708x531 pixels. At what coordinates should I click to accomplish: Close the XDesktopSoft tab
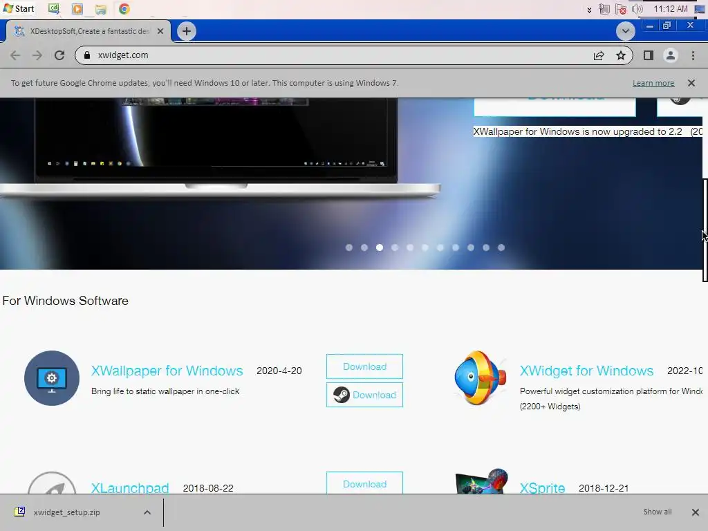pyautogui.click(x=160, y=31)
